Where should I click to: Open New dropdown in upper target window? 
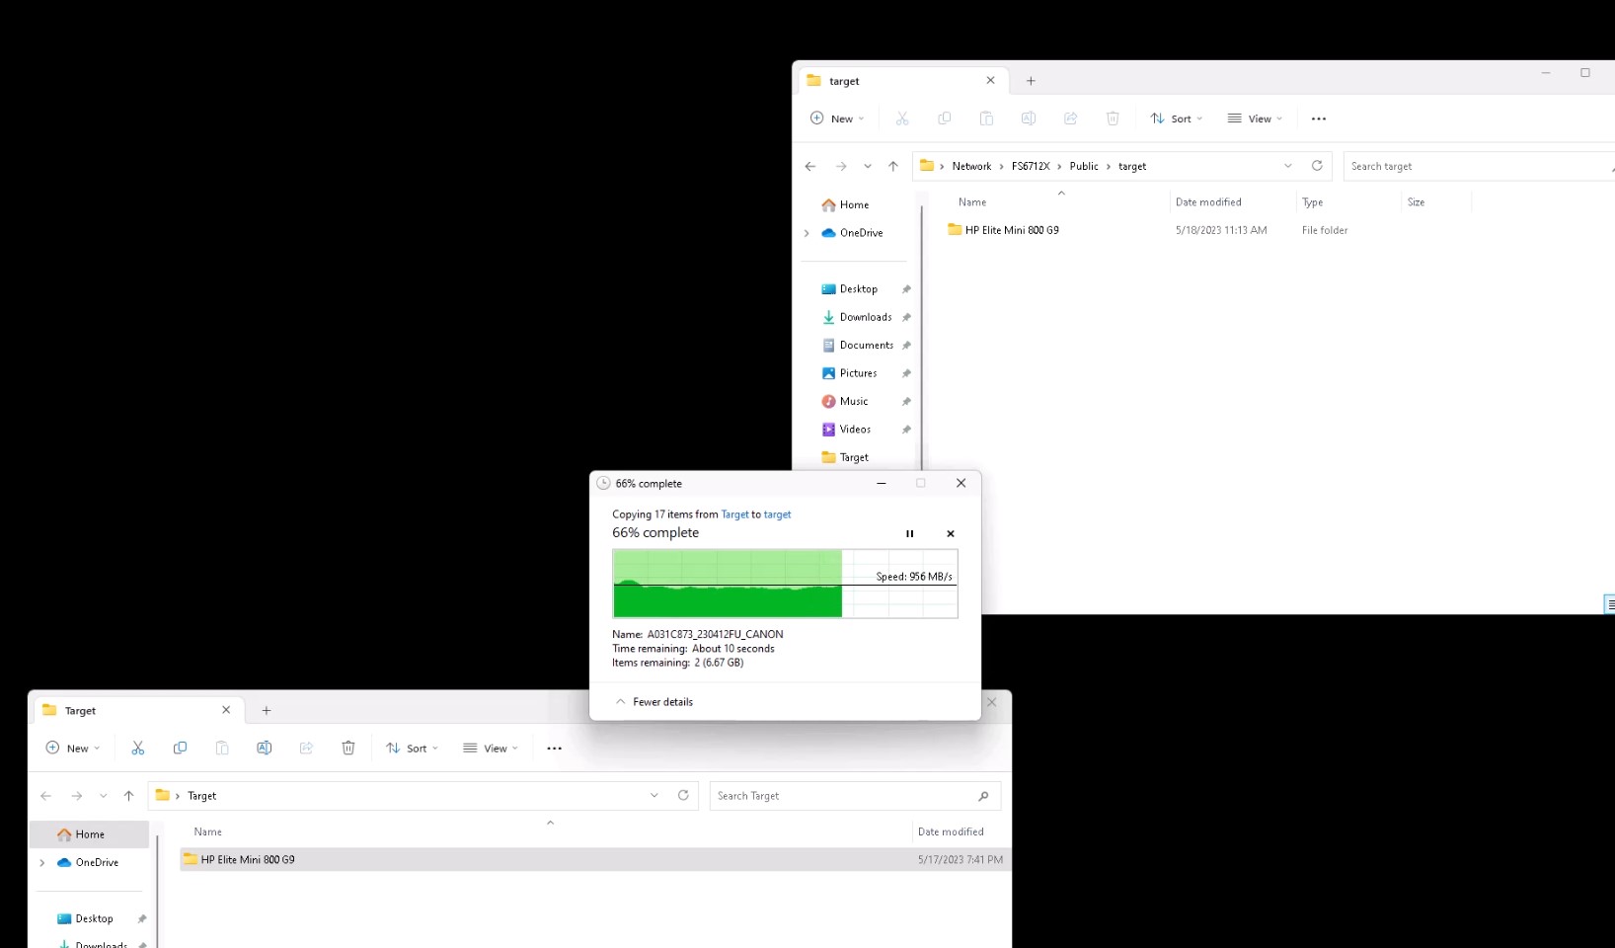point(837,118)
